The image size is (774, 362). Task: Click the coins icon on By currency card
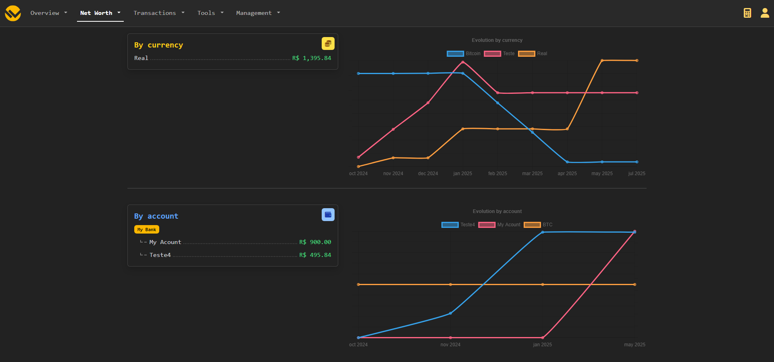pos(328,43)
